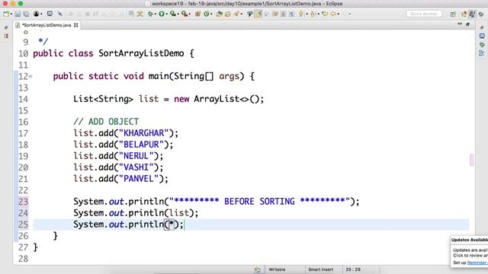Minimize the editor area
488x274 pixels.
tap(460, 24)
